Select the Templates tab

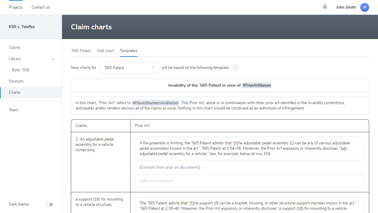tap(128, 51)
